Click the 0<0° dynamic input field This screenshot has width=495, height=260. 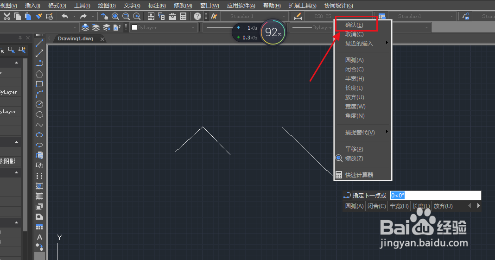point(436,195)
